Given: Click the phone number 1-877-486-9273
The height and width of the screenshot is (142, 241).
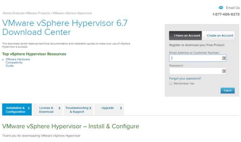Looking at the screenshot, I should tap(226, 14).
